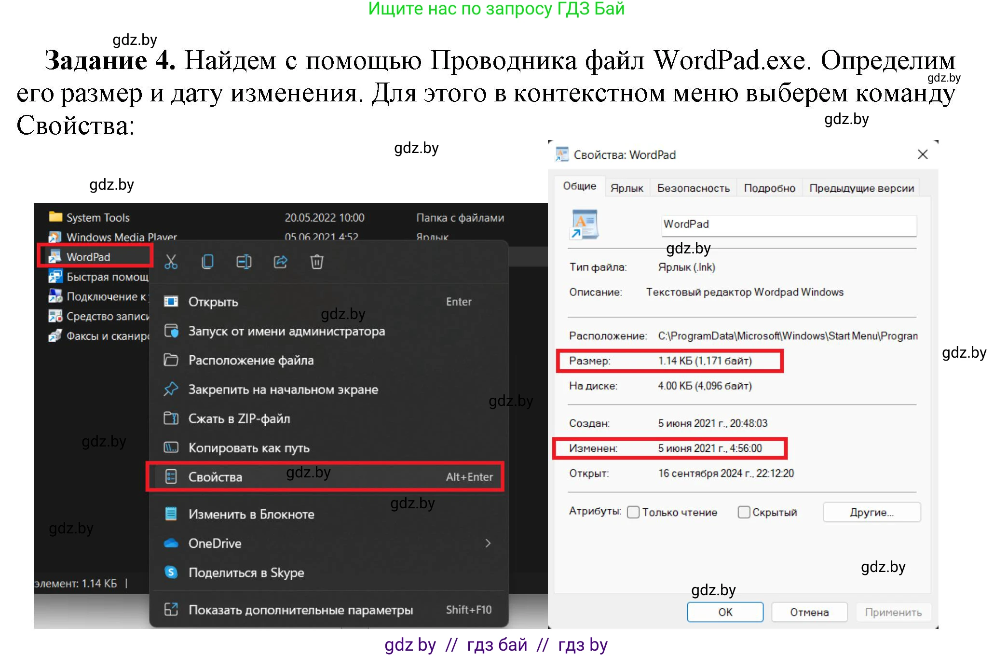Image resolution: width=994 pixels, height=656 pixels.
Task: Click the Блокнот icon next to Изменить в Блокноте
Action: 171,514
